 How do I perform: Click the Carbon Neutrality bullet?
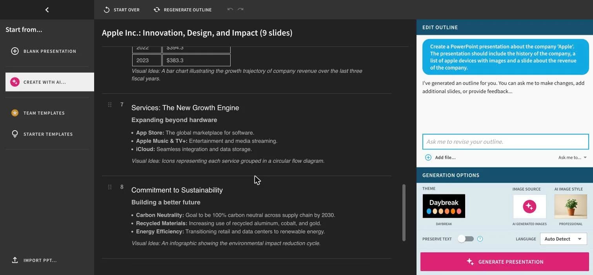click(x=236, y=215)
